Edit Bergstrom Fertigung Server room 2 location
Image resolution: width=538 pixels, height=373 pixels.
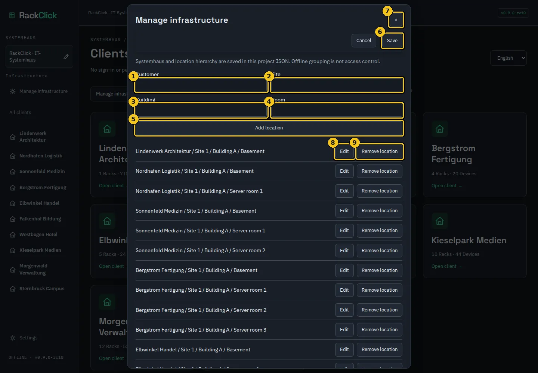[344, 310]
